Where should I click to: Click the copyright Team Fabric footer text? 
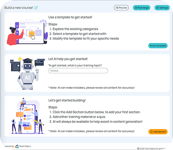[151, 148]
